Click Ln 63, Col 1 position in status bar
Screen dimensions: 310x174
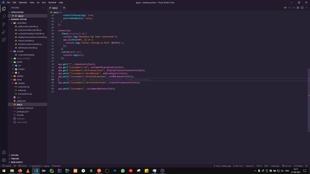[238, 166]
